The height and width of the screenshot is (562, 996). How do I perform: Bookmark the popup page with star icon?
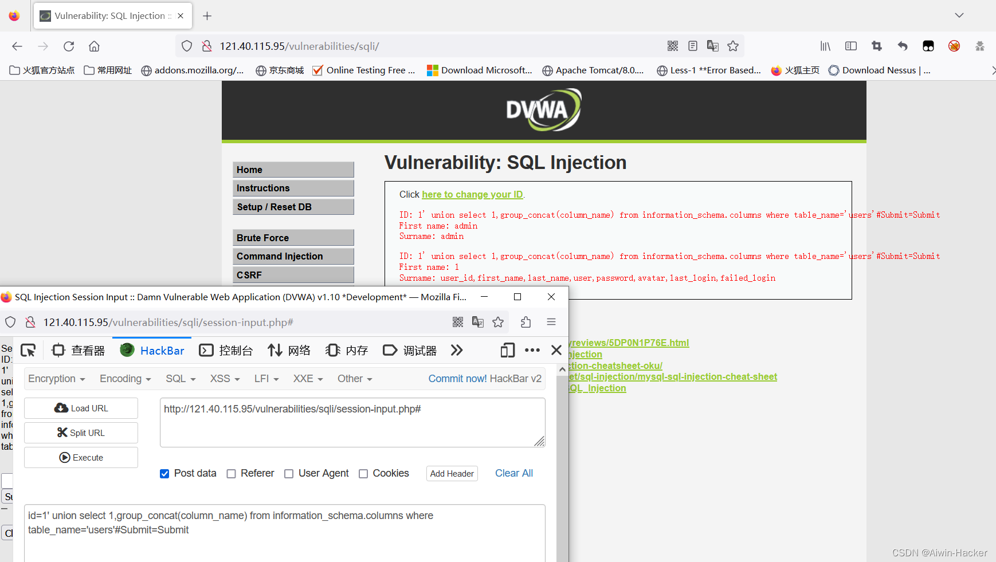coord(498,322)
